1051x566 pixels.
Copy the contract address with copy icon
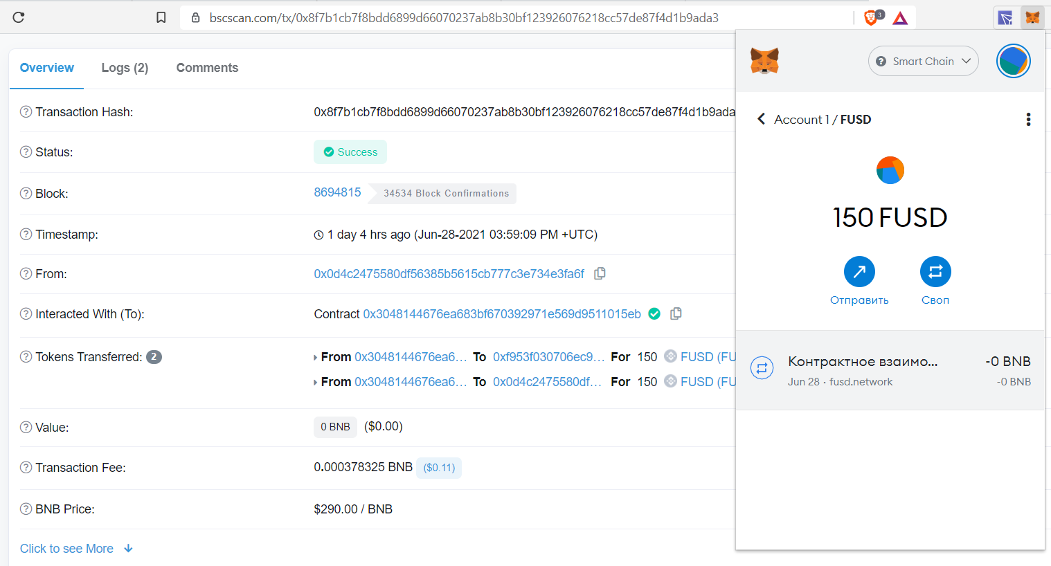(676, 313)
